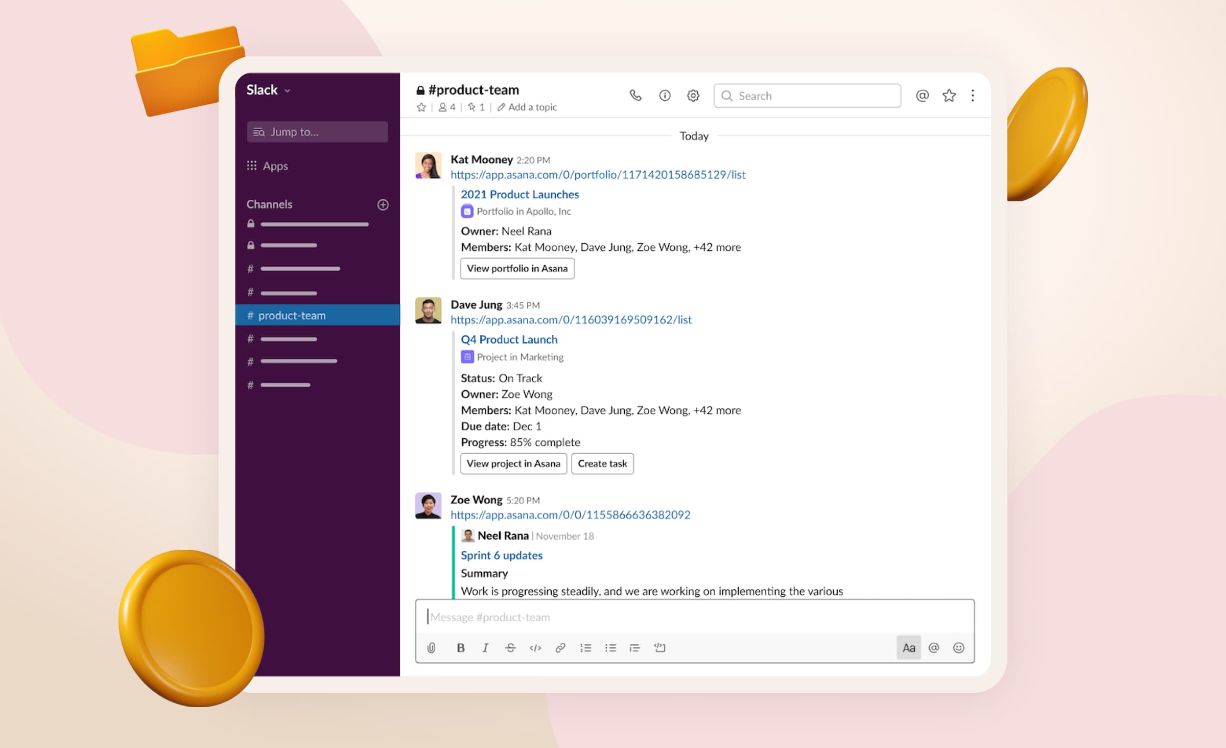
Task: Open the Slack workspace dropdown
Action: click(x=269, y=90)
